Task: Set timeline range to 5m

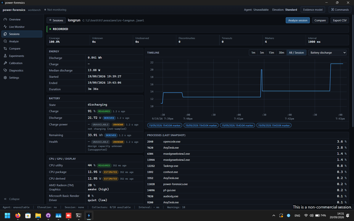Action: point(262,53)
